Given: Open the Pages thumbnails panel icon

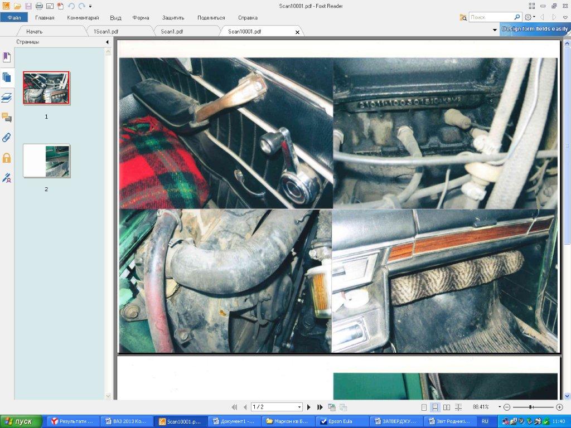Looking at the screenshot, I should (7, 77).
